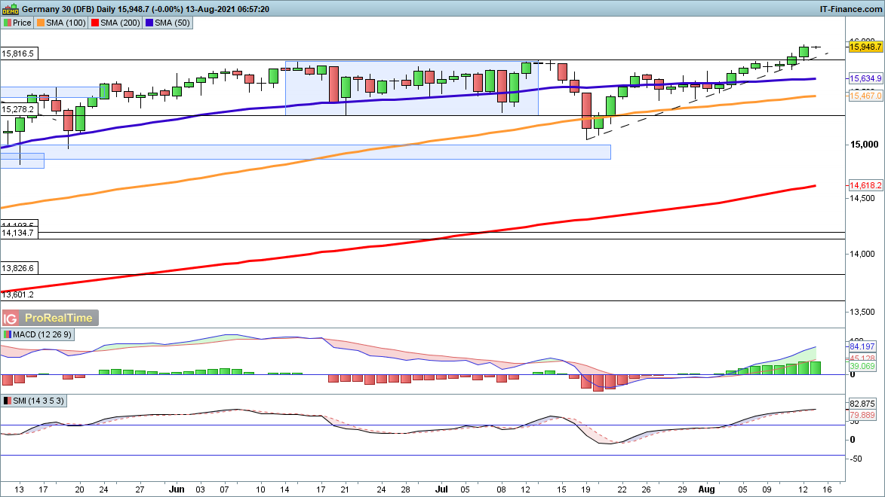Image resolution: width=885 pixels, height=497 pixels.
Task: Click the SMI indicator color icon
Action: [8, 401]
